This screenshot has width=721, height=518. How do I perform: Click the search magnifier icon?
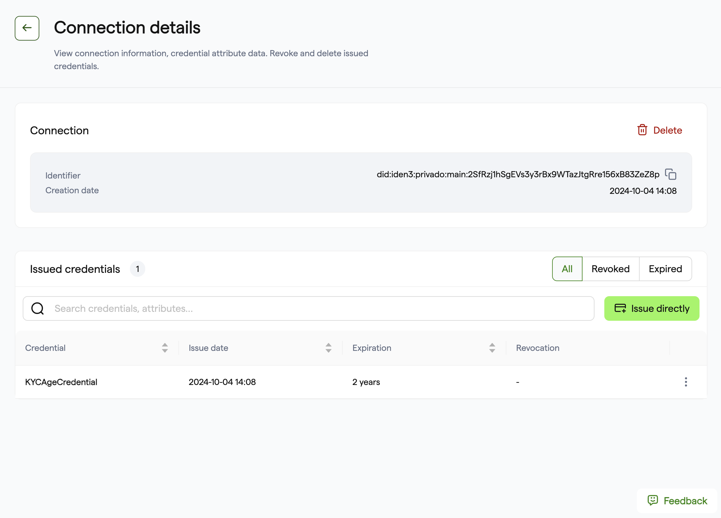[37, 308]
